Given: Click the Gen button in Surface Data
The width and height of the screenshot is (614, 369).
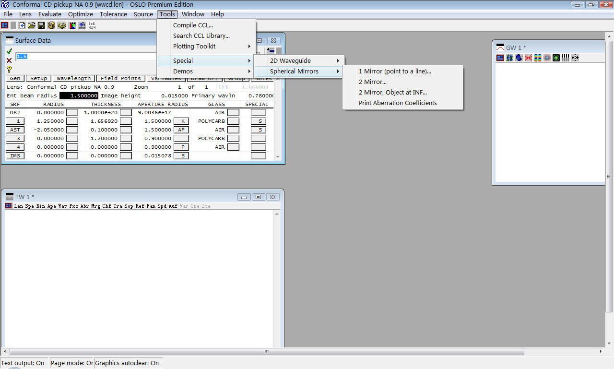Looking at the screenshot, I should 15,78.
